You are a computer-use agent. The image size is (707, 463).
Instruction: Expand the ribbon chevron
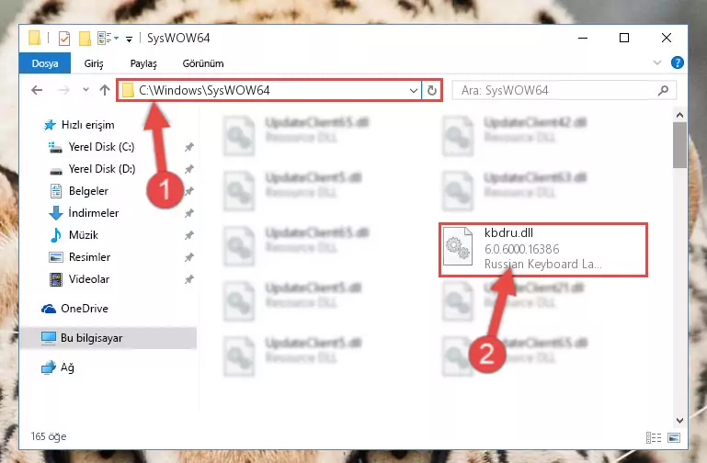(x=657, y=62)
